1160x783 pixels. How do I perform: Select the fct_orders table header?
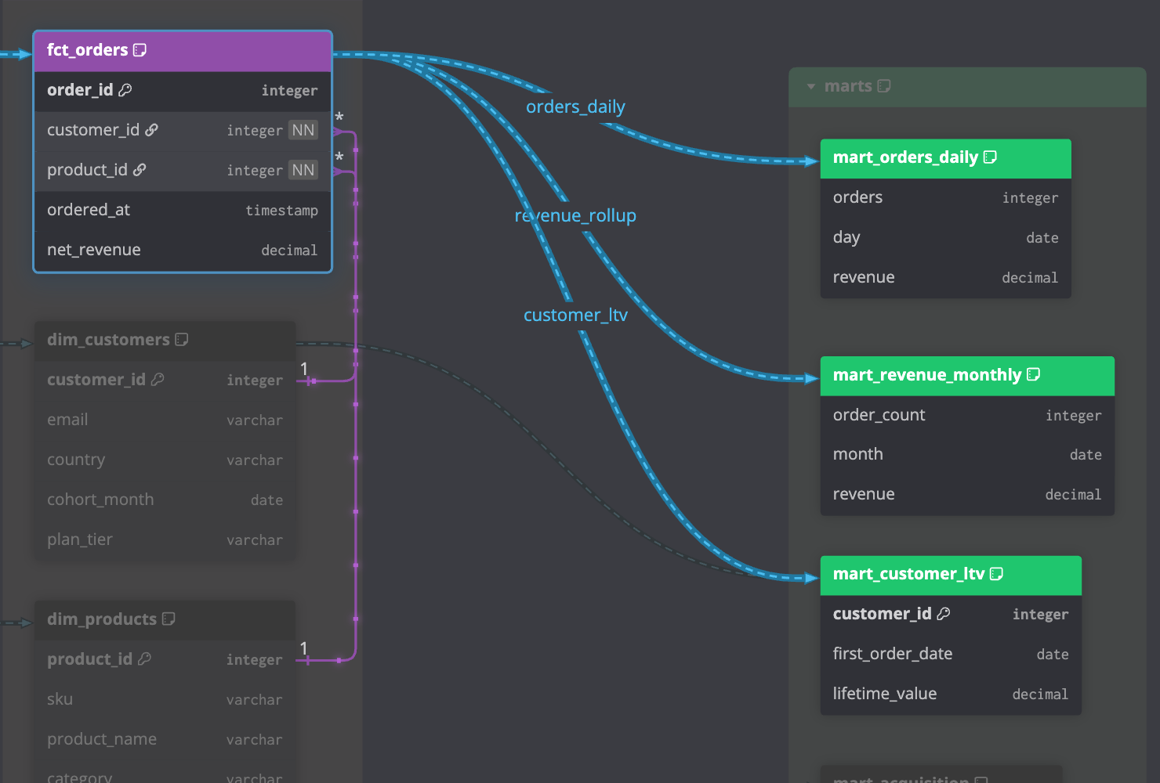click(x=183, y=51)
